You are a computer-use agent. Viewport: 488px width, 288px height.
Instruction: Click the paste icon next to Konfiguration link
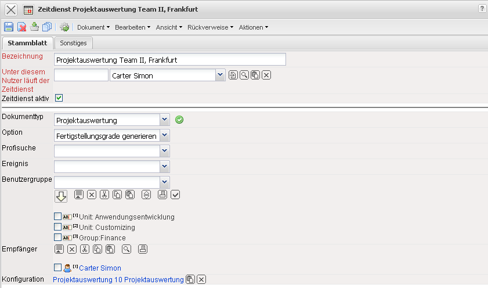click(x=190, y=279)
